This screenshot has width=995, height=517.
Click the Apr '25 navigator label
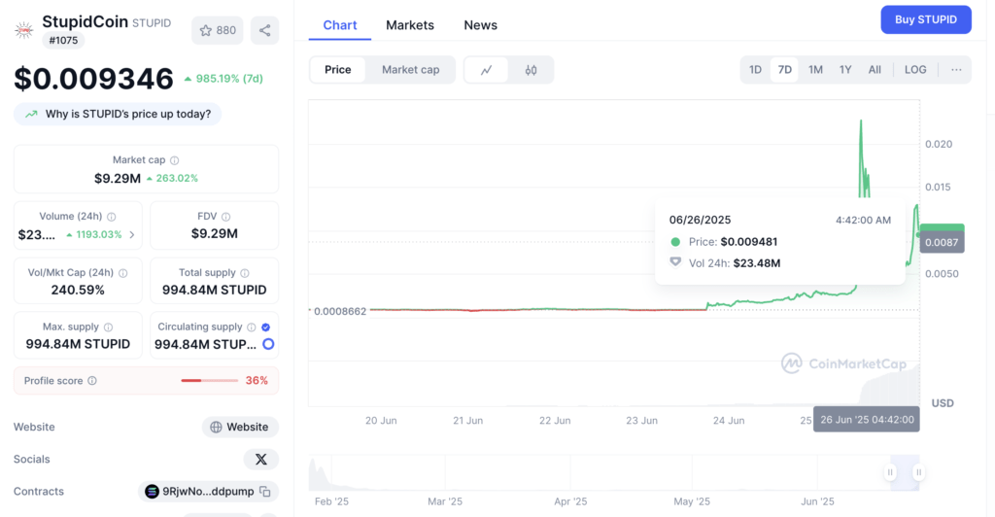click(x=570, y=501)
